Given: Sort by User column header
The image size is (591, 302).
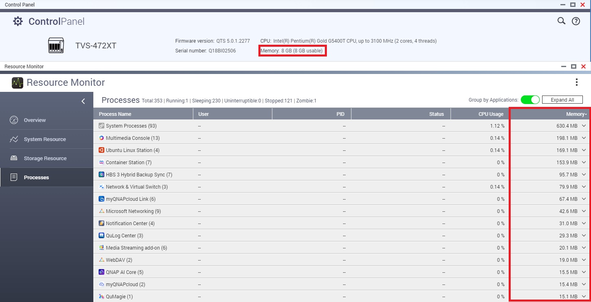Looking at the screenshot, I should click(232, 114).
